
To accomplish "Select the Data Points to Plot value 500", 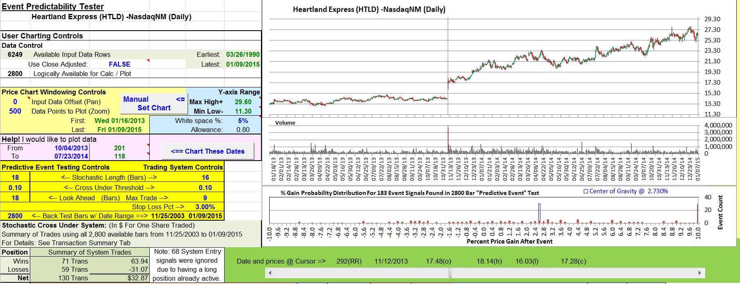I will 15,111.
